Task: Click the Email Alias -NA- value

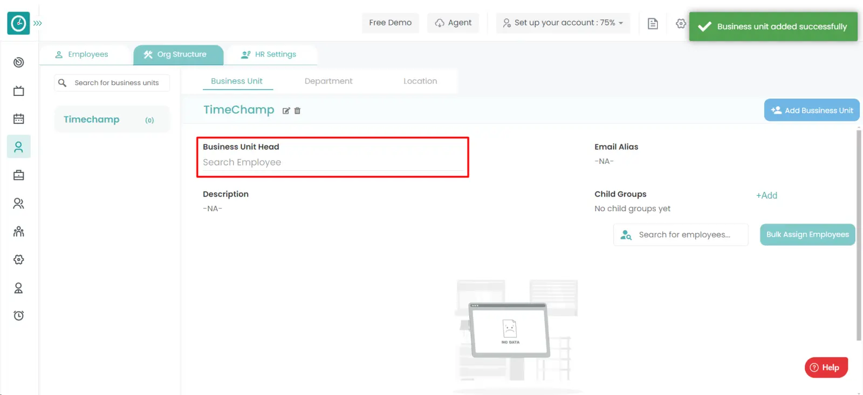Action: [604, 161]
